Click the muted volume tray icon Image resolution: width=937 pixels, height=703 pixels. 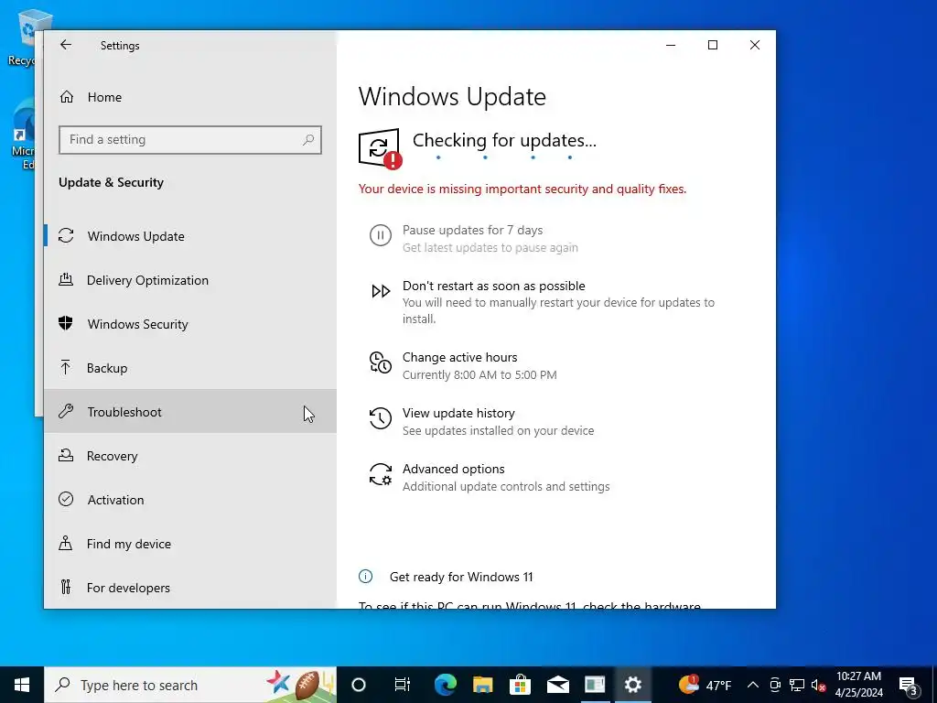point(818,685)
